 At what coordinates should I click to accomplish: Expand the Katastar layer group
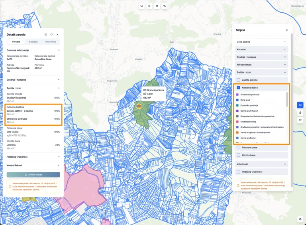(261, 49)
